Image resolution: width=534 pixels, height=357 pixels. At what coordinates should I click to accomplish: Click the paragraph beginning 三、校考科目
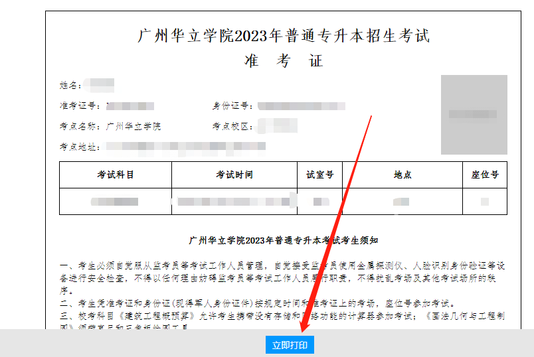click(282, 320)
